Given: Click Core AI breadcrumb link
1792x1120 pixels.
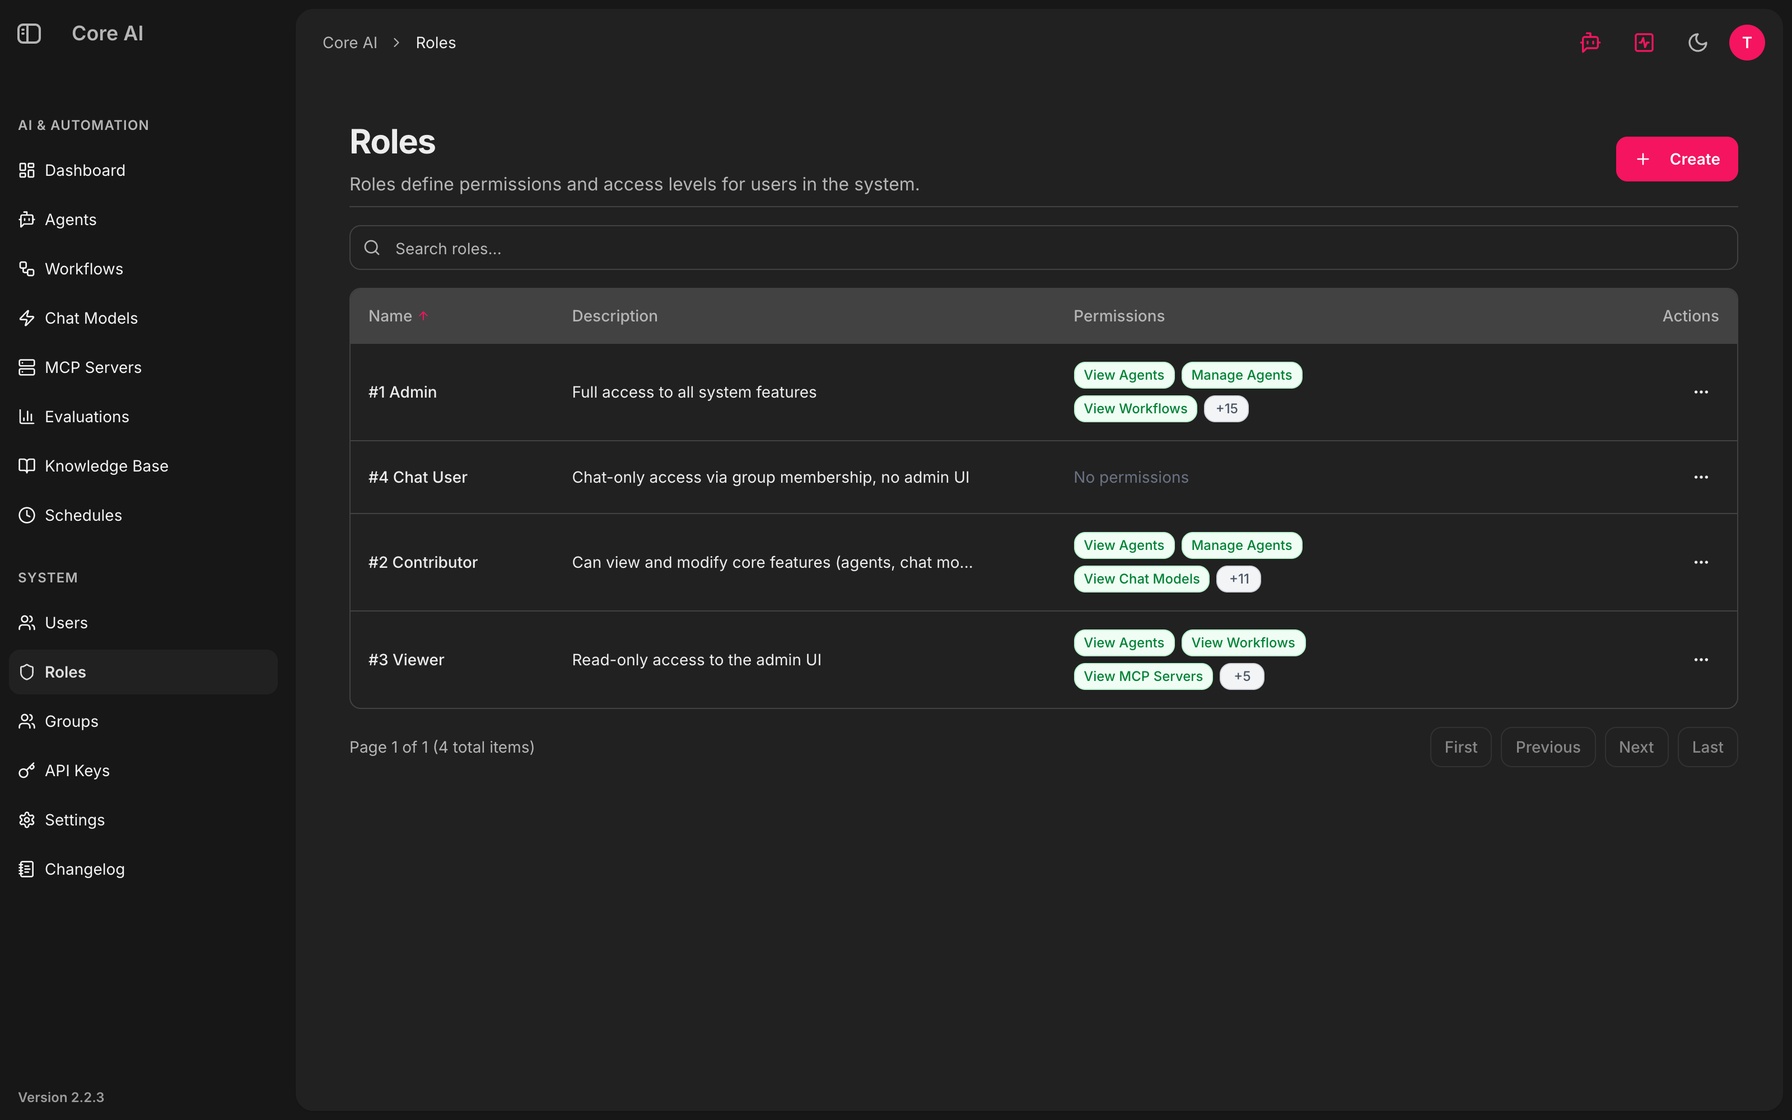Looking at the screenshot, I should point(349,42).
